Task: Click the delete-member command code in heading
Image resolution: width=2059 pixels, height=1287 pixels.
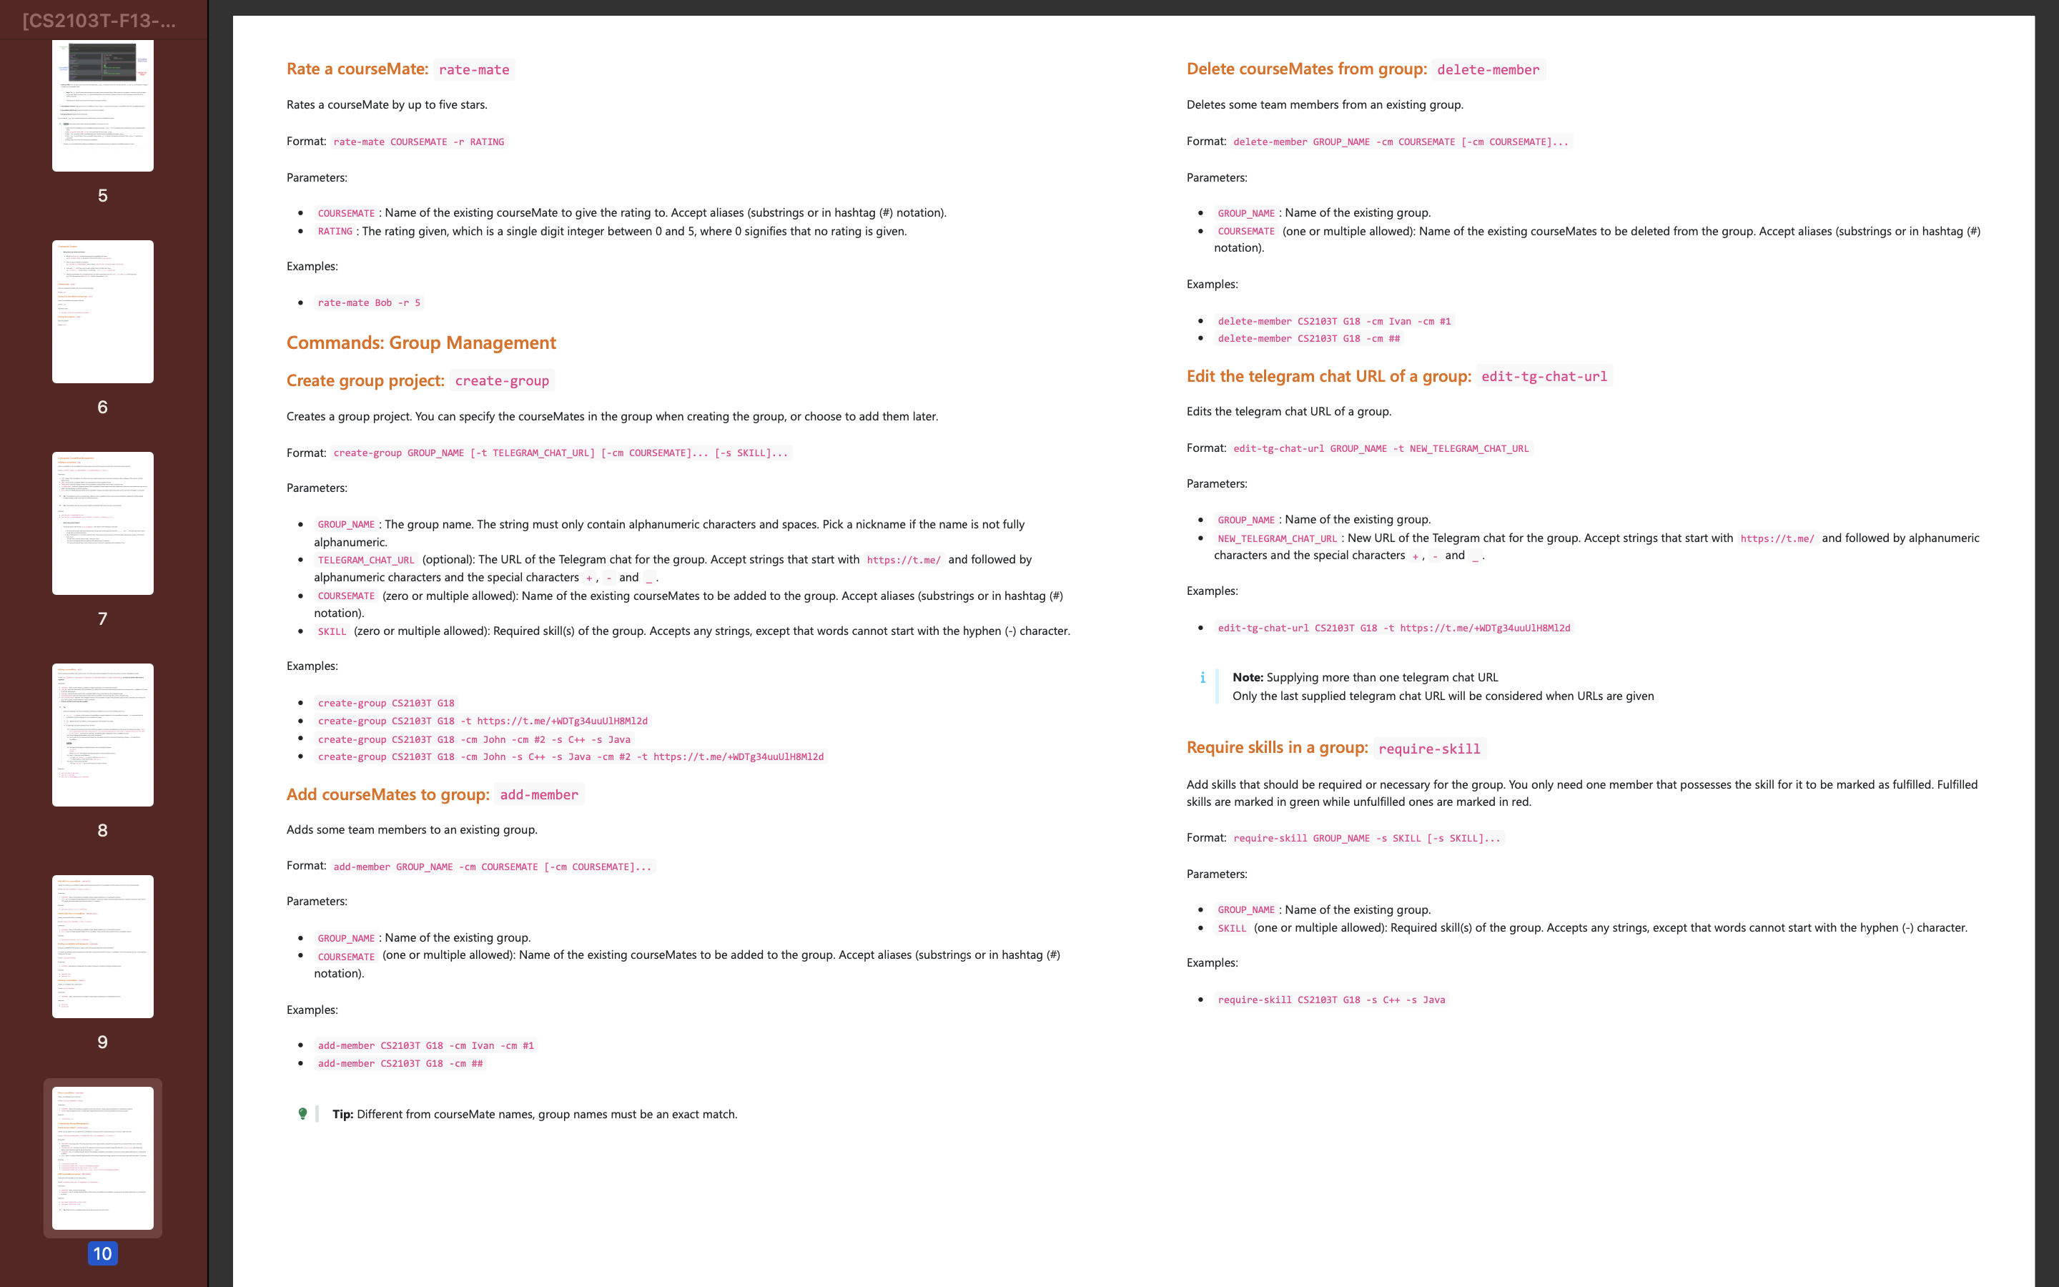Action: (1487, 70)
